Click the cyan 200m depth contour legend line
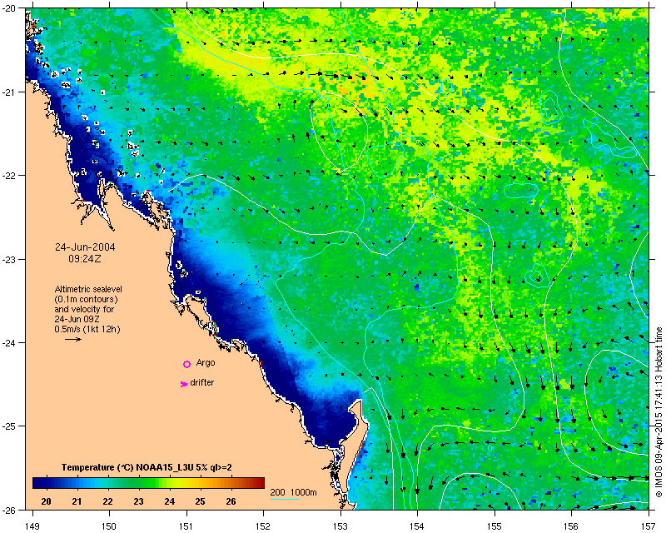The height and width of the screenshot is (533, 666). coord(285,499)
